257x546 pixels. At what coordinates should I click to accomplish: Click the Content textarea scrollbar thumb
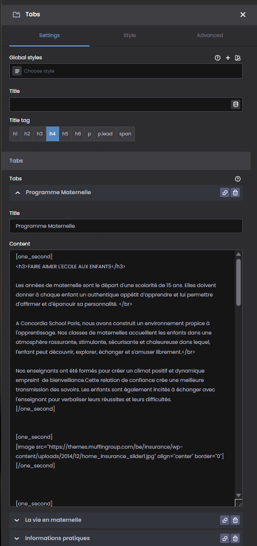[x=238, y=283]
